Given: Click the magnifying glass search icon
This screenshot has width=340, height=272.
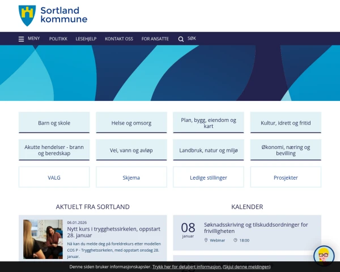Looking at the screenshot, I should click(x=181, y=39).
